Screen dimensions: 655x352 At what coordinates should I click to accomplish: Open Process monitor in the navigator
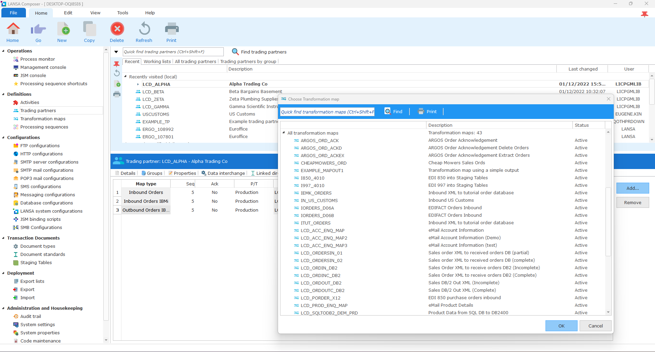38,59
